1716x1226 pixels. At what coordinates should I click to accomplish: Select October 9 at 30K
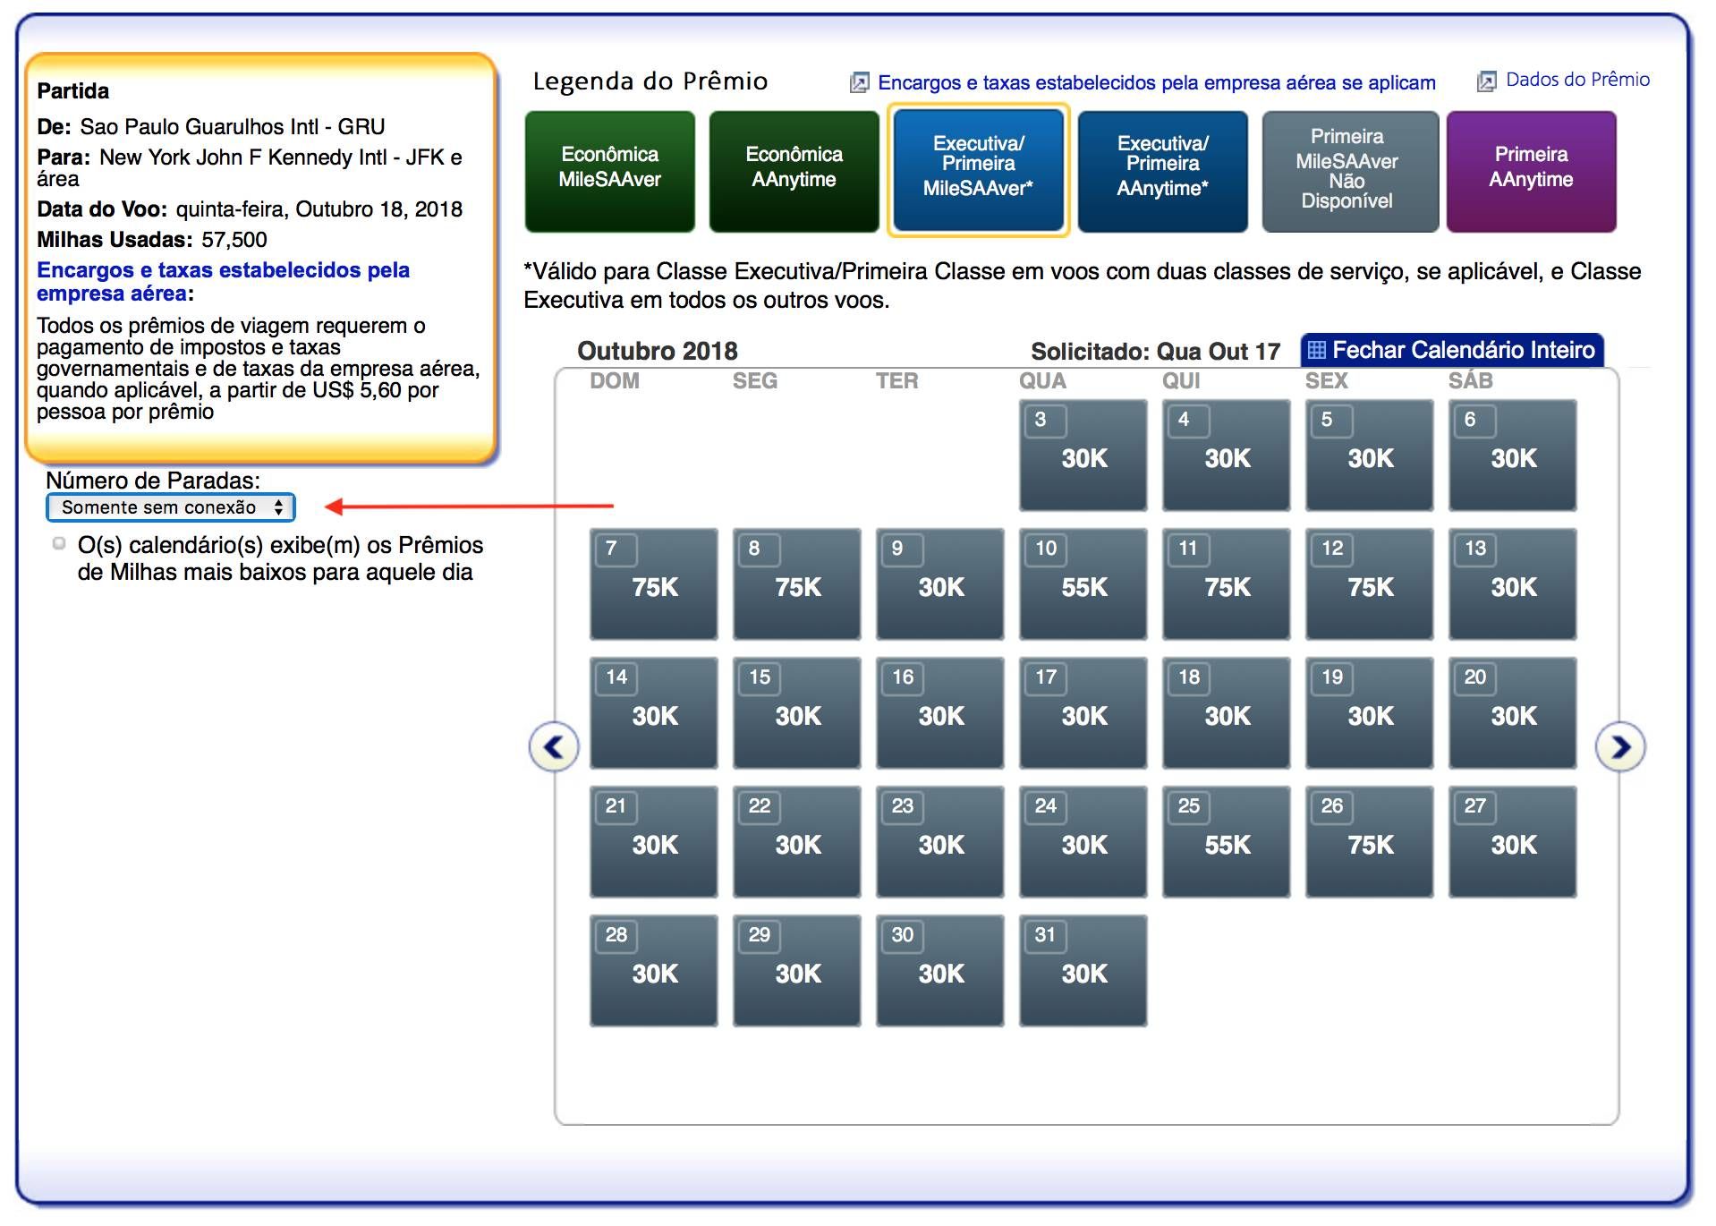pyautogui.click(x=939, y=584)
